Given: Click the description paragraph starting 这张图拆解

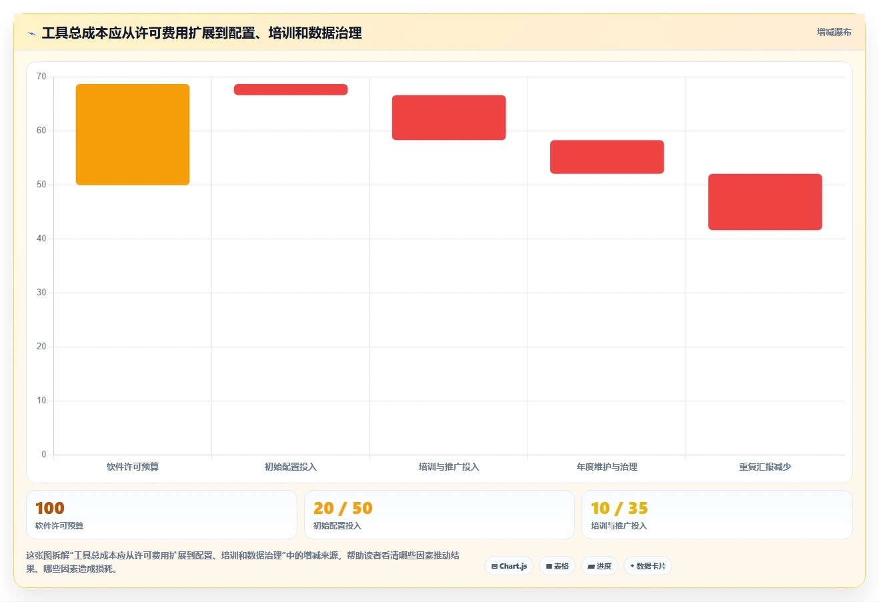Looking at the screenshot, I should [x=243, y=562].
